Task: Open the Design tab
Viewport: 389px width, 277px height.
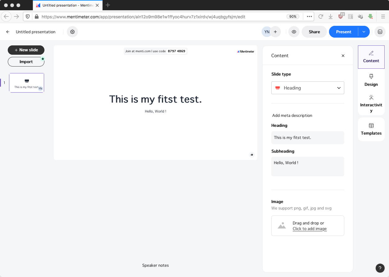Action: [371, 80]
